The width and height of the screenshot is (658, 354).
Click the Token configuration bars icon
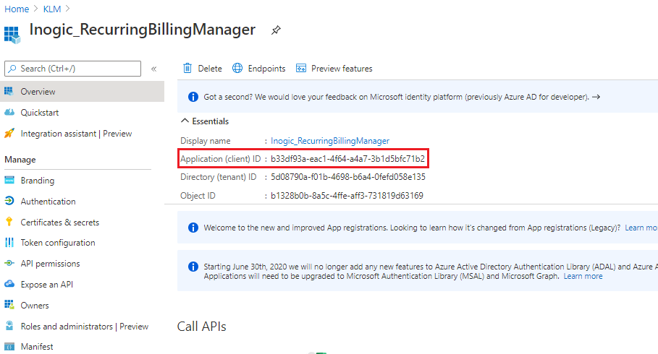(9, 243)
